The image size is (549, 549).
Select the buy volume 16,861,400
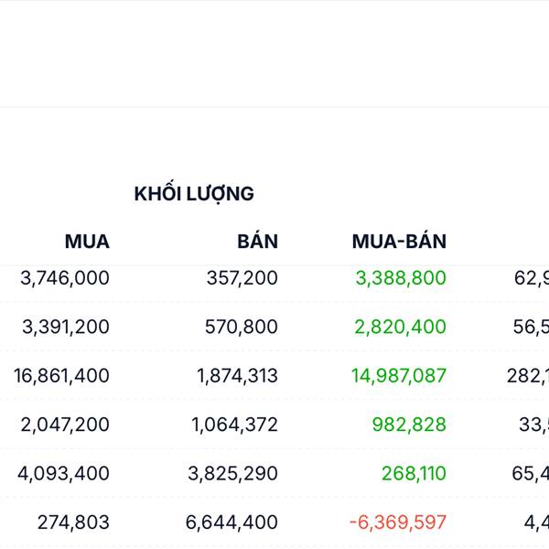click(x=61, y=376)
